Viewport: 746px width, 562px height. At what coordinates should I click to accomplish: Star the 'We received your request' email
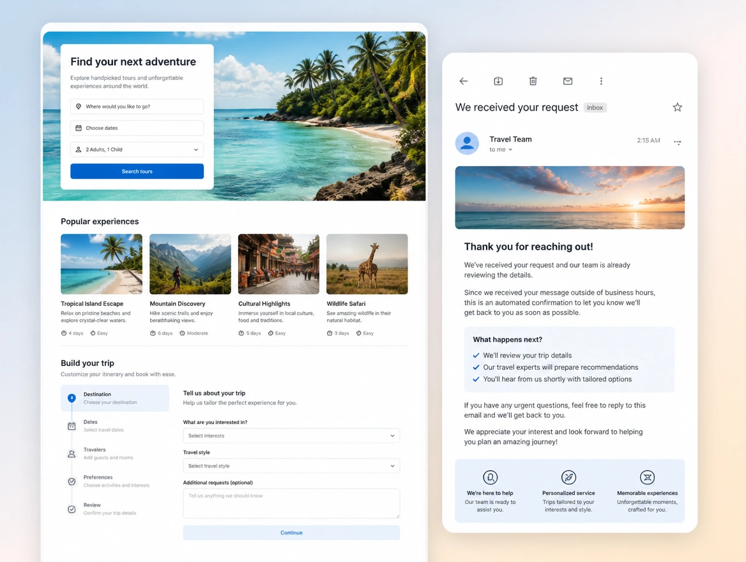click(678, 107)
